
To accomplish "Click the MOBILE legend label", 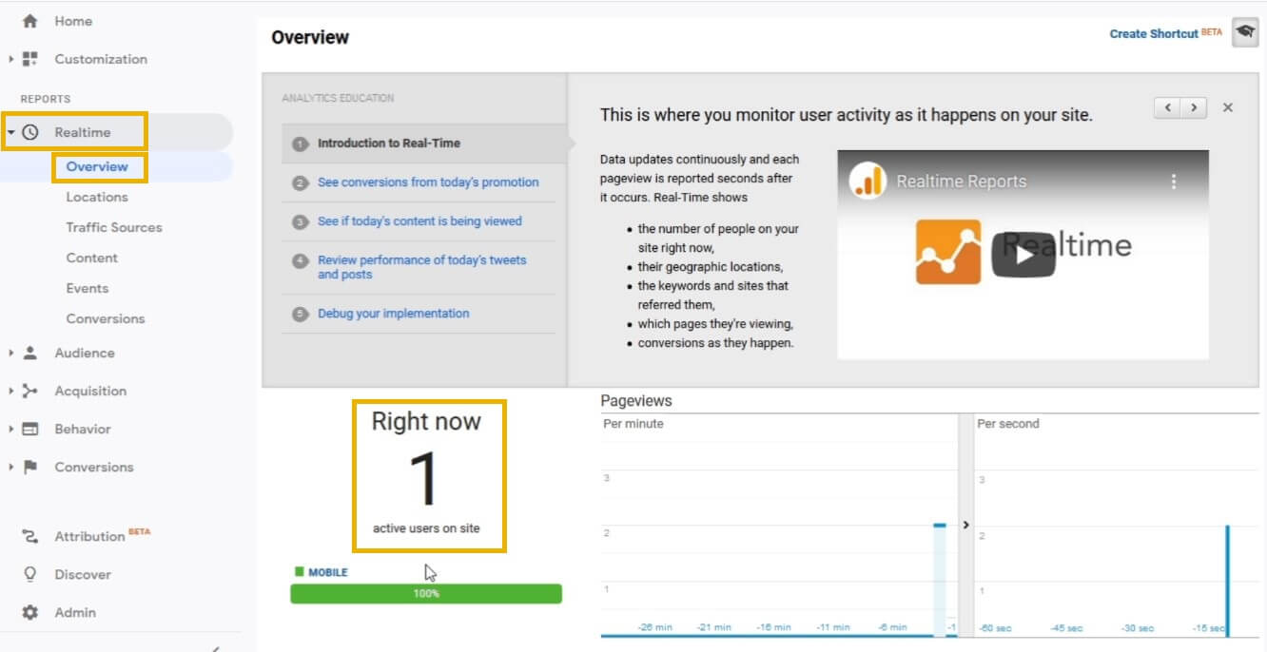I will [328, 572].
